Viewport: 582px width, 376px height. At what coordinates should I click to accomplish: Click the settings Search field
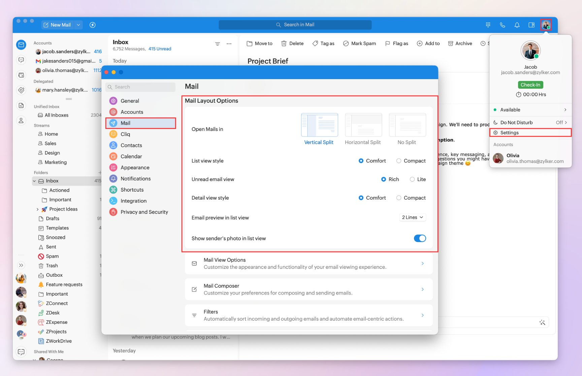(x=141, y=87)
